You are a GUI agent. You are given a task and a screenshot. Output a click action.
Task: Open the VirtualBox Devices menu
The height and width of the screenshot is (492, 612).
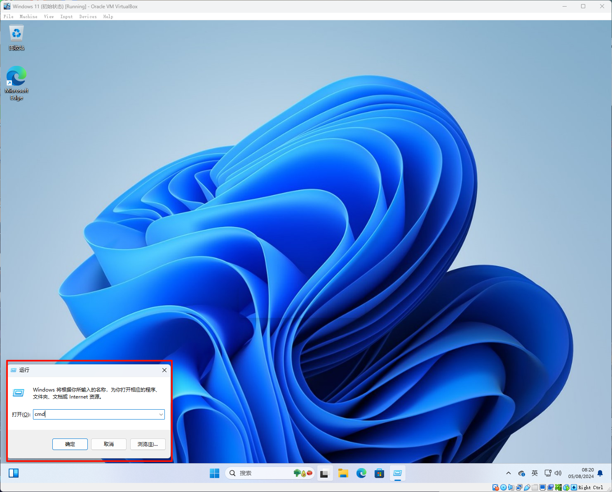pos(88,16)
